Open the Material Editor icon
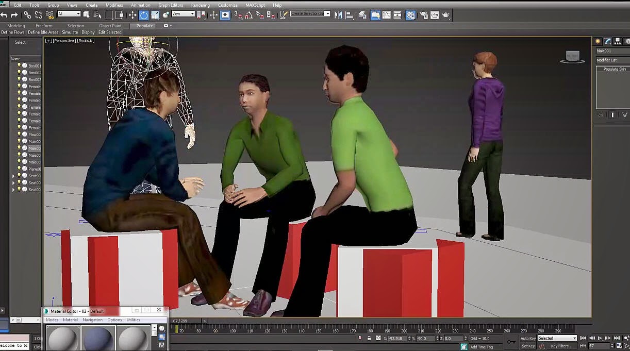Viewport: 630px width, 351px height. [410, 15]
